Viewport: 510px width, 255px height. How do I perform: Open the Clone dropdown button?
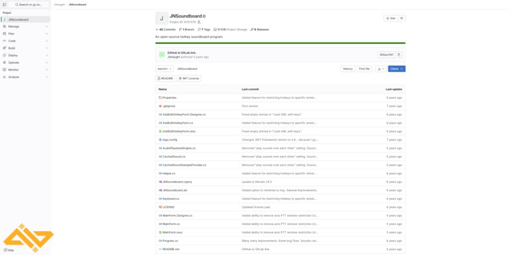pos(396,69)
